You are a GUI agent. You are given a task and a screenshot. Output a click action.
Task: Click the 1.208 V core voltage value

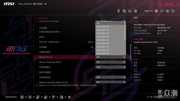tap(160, 51)
